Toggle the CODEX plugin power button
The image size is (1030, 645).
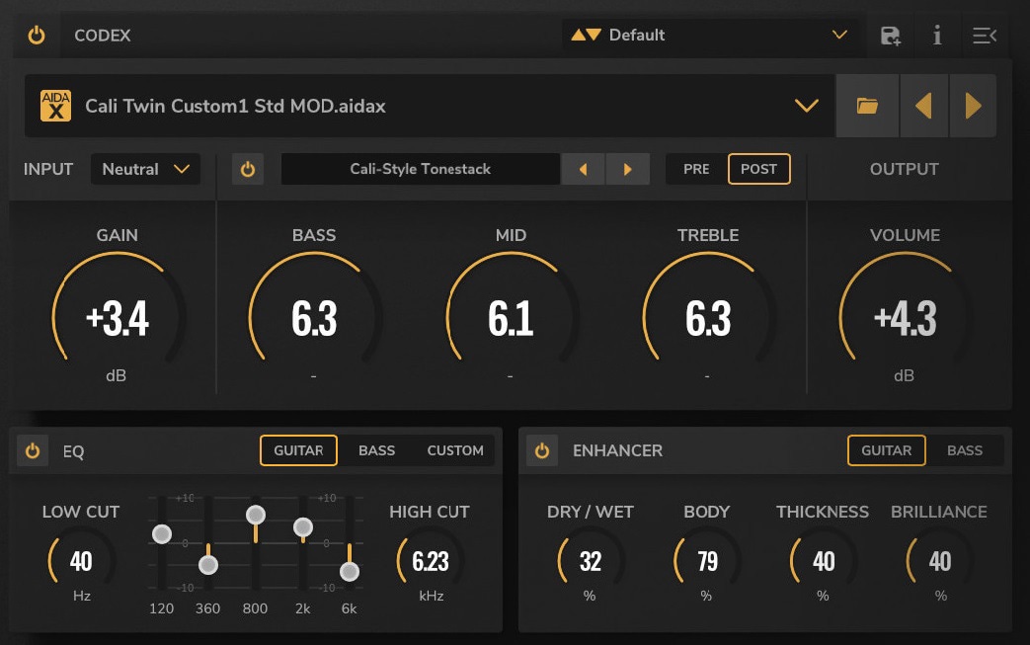pyautogui.click(x=37, y=36)
